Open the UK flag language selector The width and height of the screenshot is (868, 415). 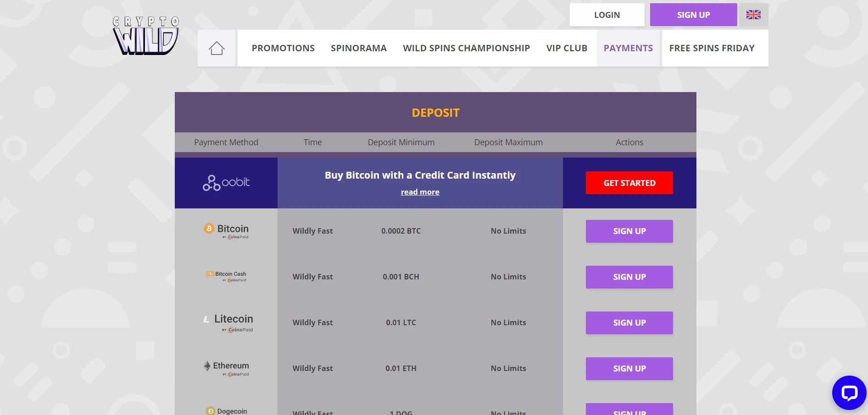coord(753,15)
